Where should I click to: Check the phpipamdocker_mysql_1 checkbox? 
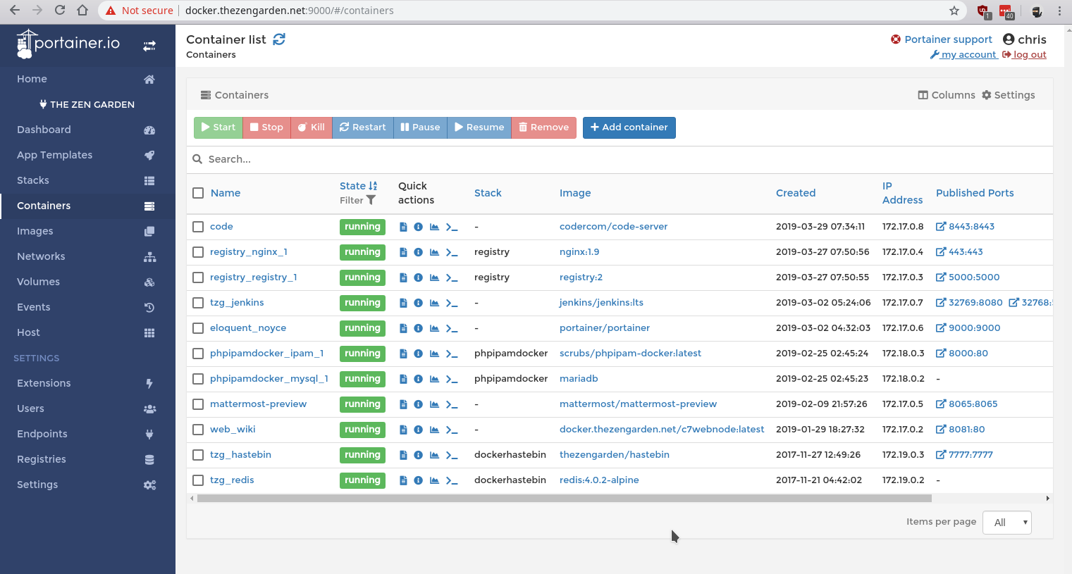pyautogui.click(x=198, y=379)
